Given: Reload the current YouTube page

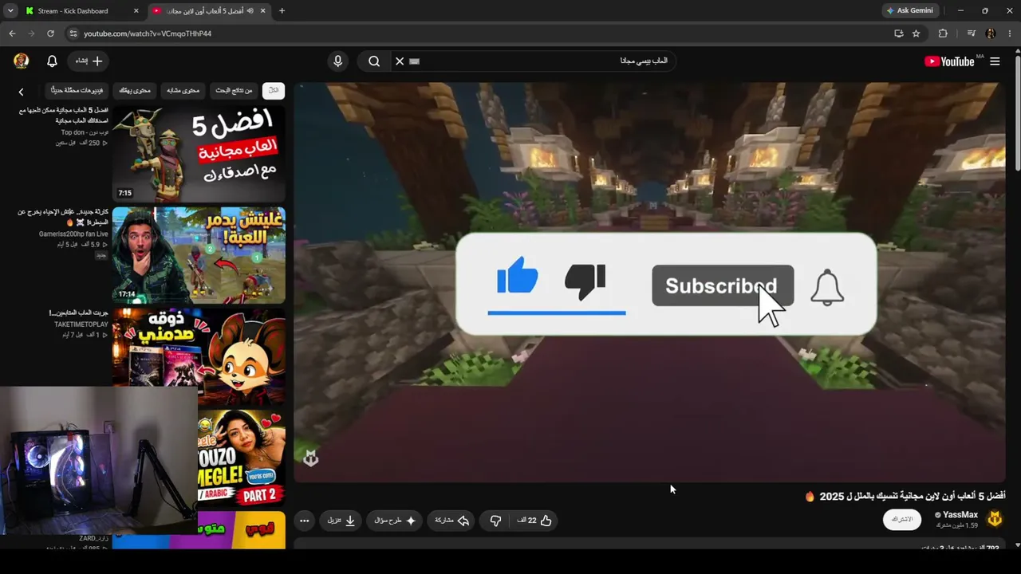Looking at the screenshot, I should [x=50, y=33].
